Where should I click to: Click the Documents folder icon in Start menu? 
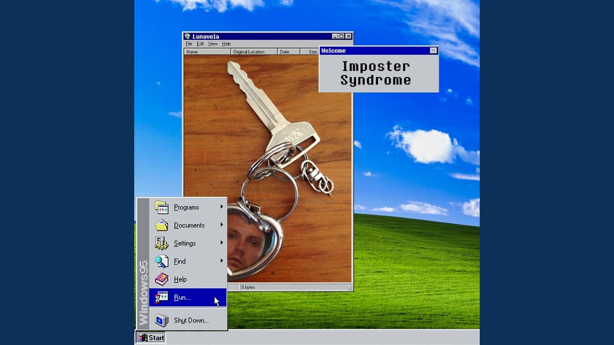click(x=162, y=225)
